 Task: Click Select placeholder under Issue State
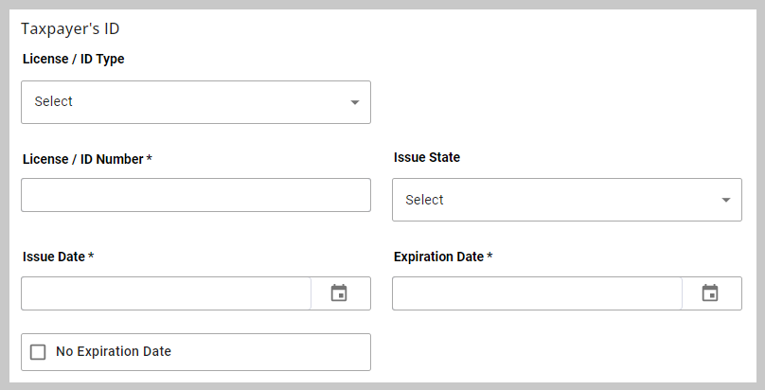(x=424, y=200)
